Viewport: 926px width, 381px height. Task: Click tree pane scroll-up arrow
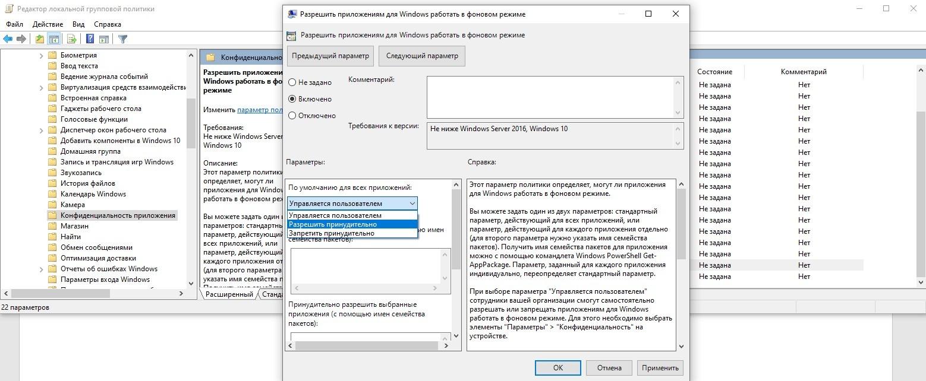[191, 55]
